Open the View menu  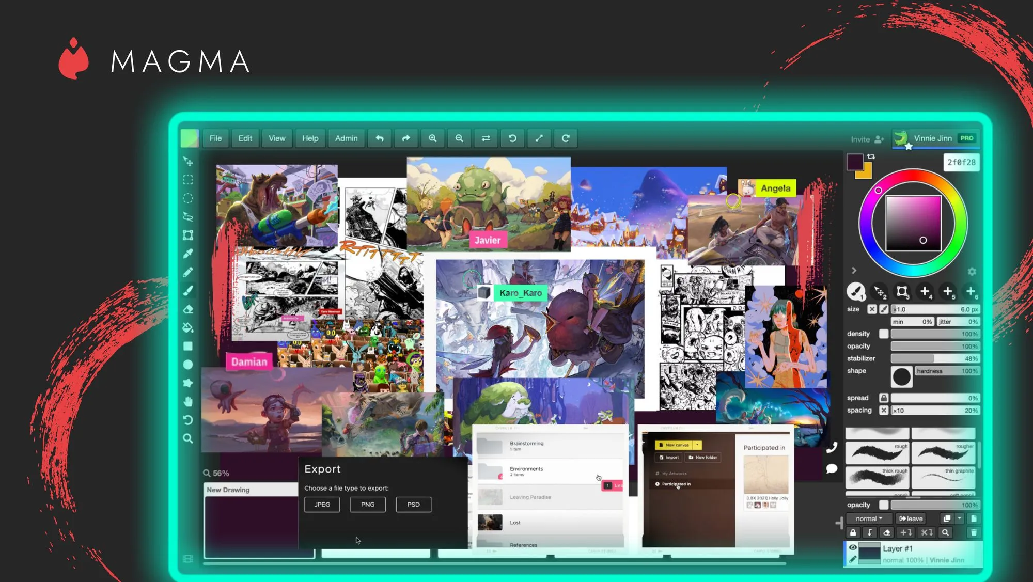277,138
